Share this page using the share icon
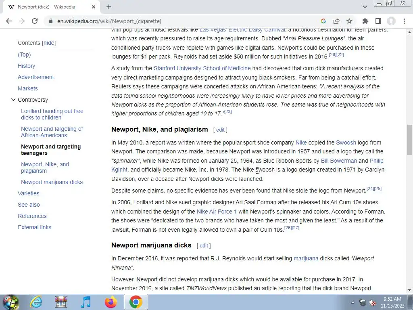 [x=336, y=21]
